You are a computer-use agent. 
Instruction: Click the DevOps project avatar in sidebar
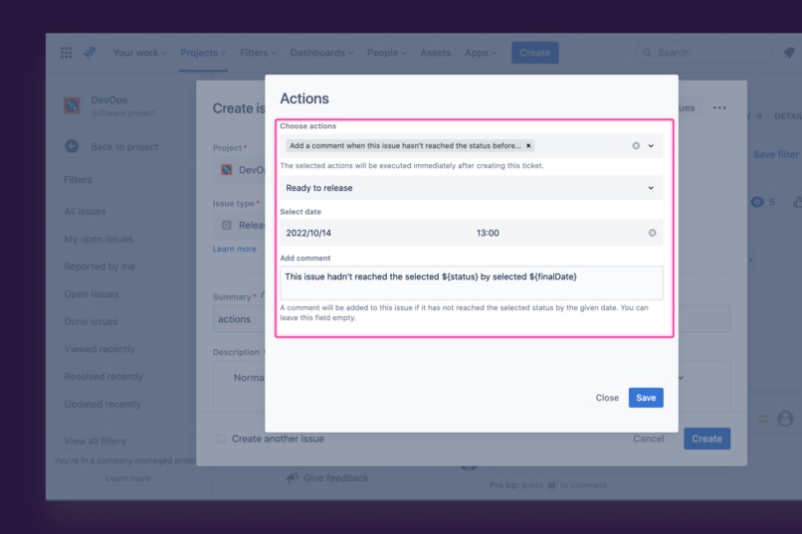(x=72, y=105)
